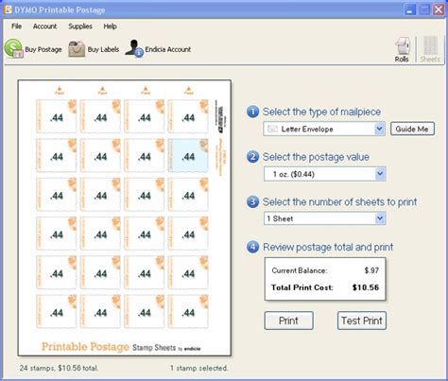Screen dimensions: 448x381
Task: Open the Supplies menu
Action: click(x=80, y=26)
